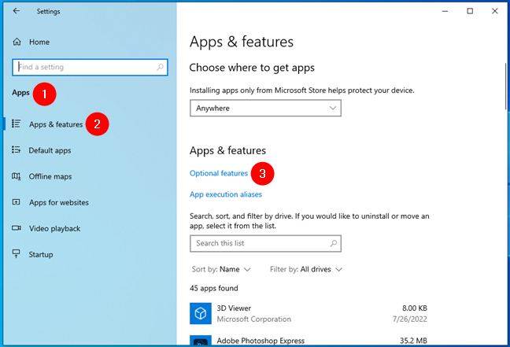The height and width of the screenshot is (347, 510).
Task: Select the Default apps icon
Action: tap(17, 150)
